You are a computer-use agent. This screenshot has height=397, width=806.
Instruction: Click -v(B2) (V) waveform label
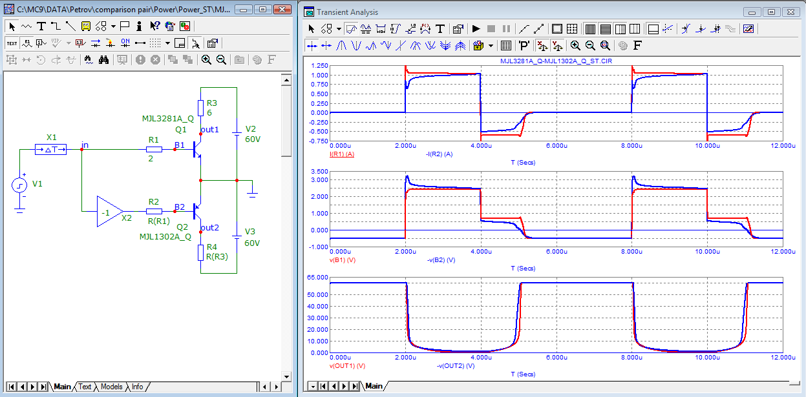(440, 260)
